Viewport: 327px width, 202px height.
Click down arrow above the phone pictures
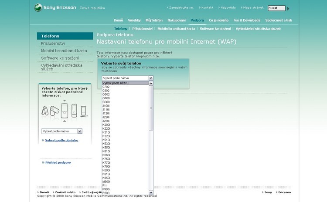[x=65, y=101]
